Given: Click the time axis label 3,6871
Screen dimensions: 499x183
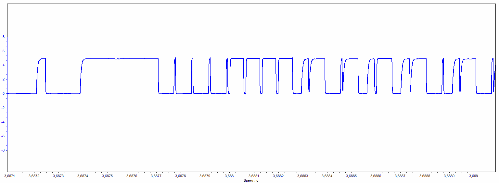Looking at the screenshot, I should tap(10, 176).
